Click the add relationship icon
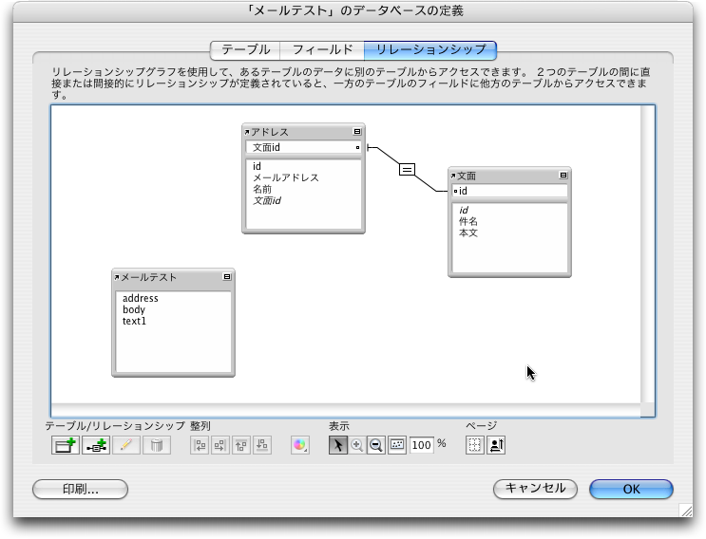706x539 pixels. click(96, 445)
